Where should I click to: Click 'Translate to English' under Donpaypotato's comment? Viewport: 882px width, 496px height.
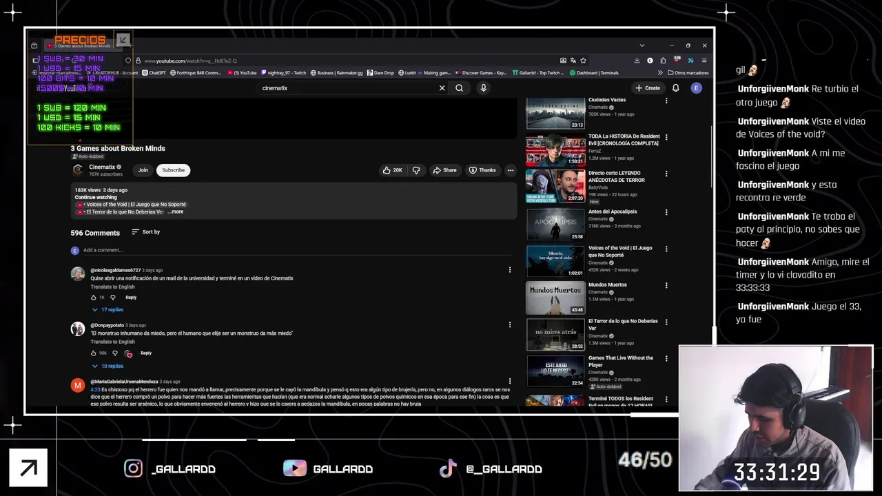[112, 342]
